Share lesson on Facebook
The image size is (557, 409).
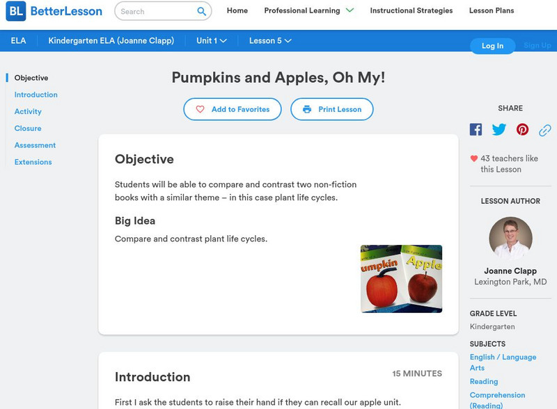tap(476, 129)
